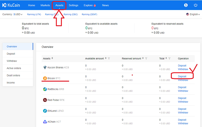Open the News menu
Image resolution: width=202 pixels, height=127 pixels.
point(105,5)
